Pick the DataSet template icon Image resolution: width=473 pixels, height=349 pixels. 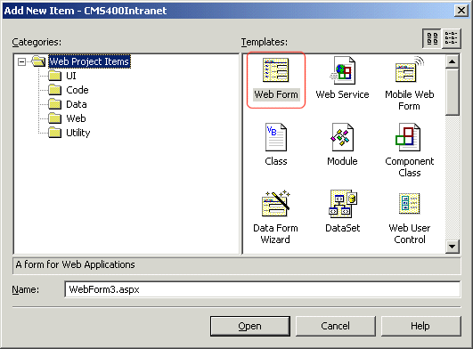[343, 204]
